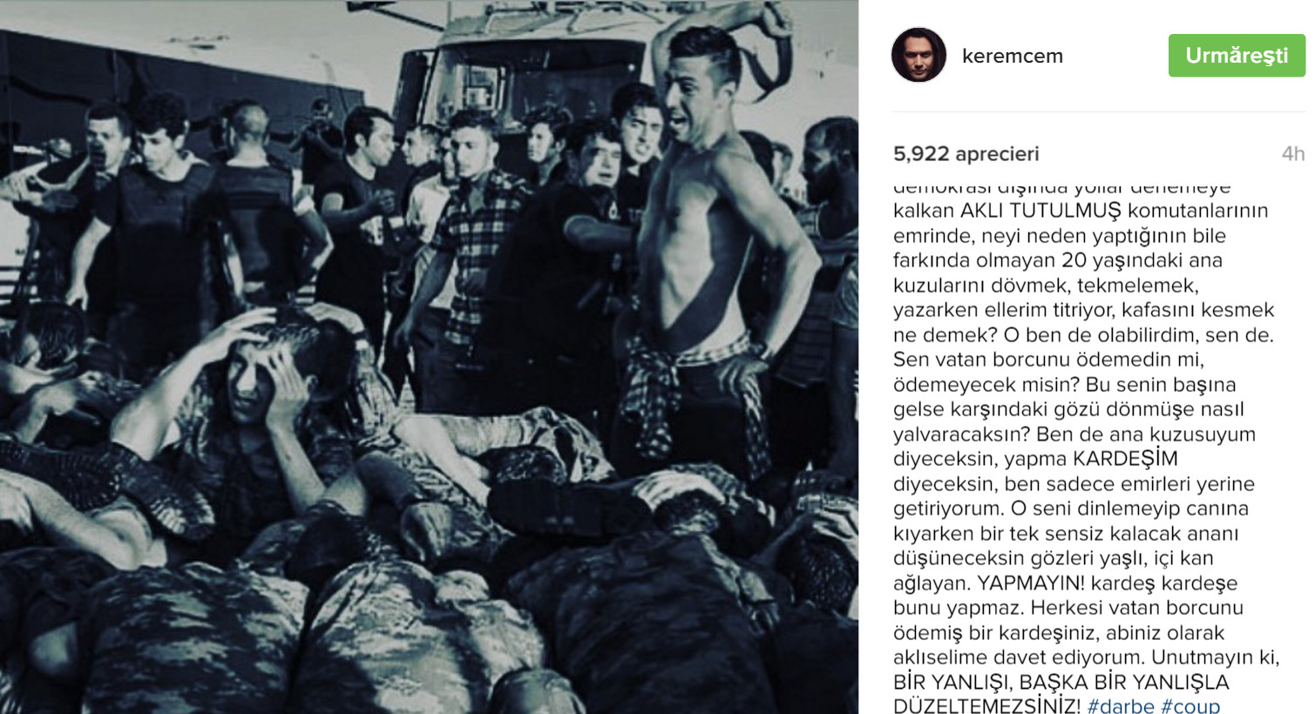The width and height of the screenshot is (1315, 714).
Task: Click the belt raised in the air
Action: click(x=767, y=44)
